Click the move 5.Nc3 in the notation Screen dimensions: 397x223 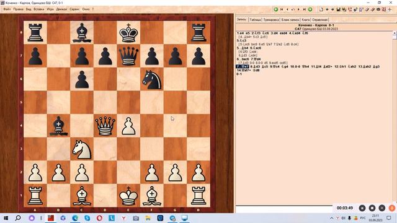[241, 40]
